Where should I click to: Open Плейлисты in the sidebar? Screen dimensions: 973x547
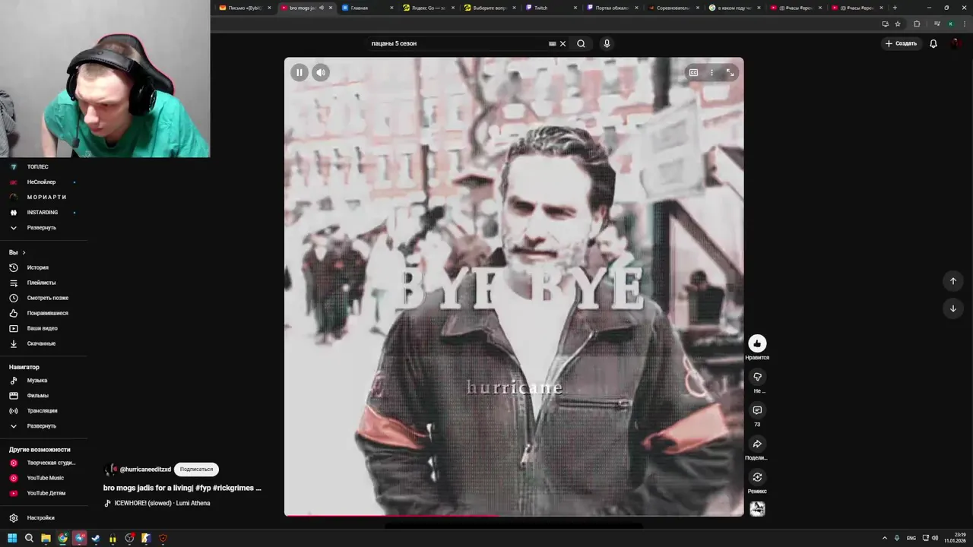pos(43,283)
